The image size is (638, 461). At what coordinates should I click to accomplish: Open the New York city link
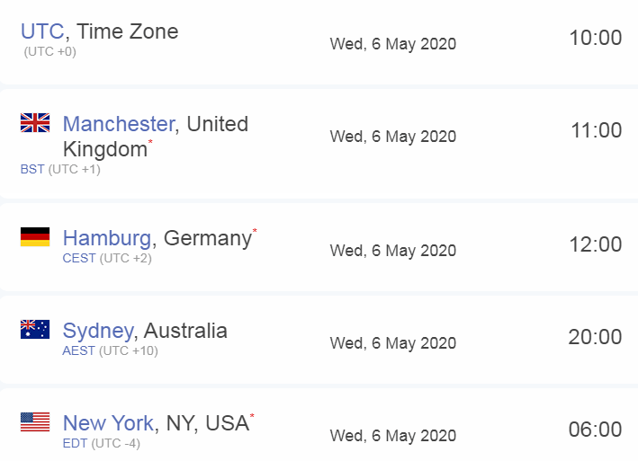point(108,422)
